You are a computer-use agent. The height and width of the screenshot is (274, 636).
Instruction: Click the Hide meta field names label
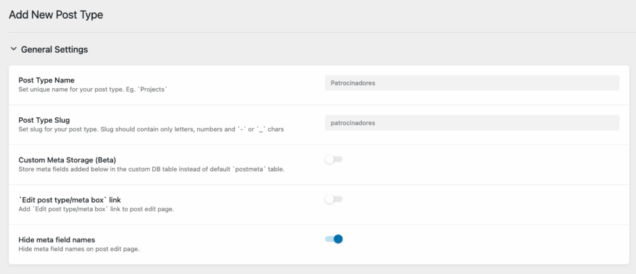(x=57, y=239)
